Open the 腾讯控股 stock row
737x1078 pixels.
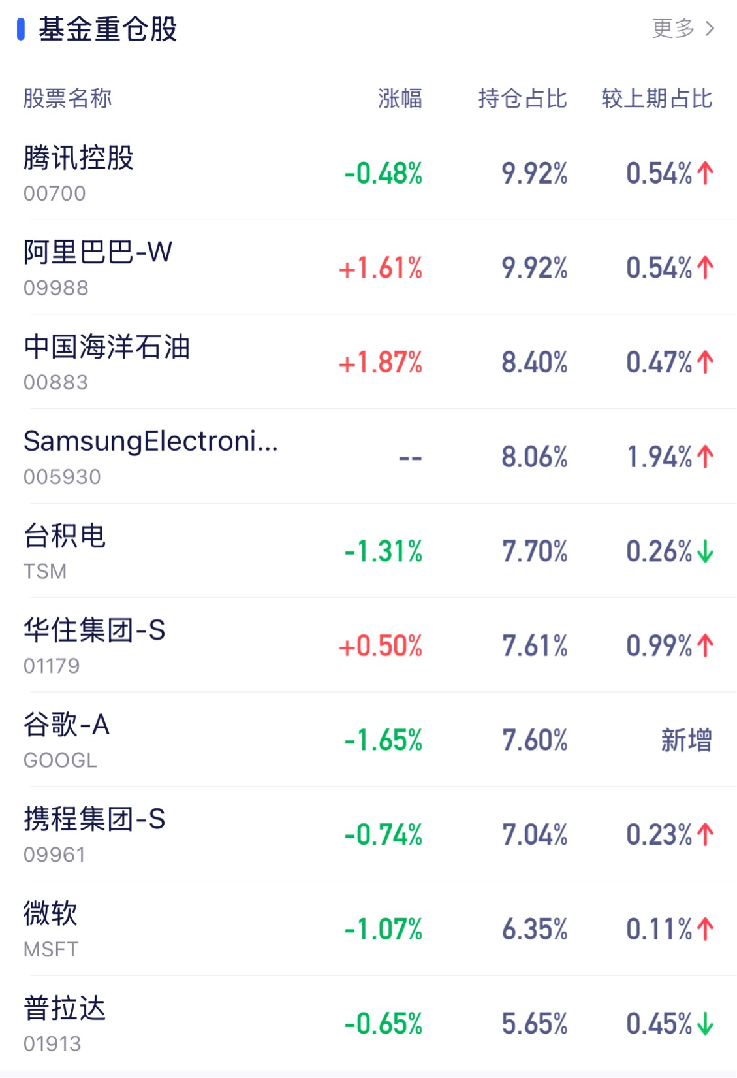(x=78, y=159)
